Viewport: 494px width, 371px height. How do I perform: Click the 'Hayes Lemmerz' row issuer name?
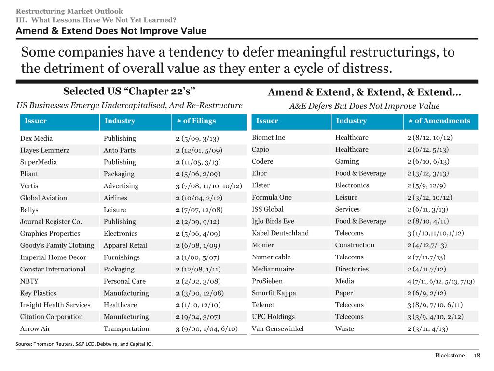click(44, 150)
